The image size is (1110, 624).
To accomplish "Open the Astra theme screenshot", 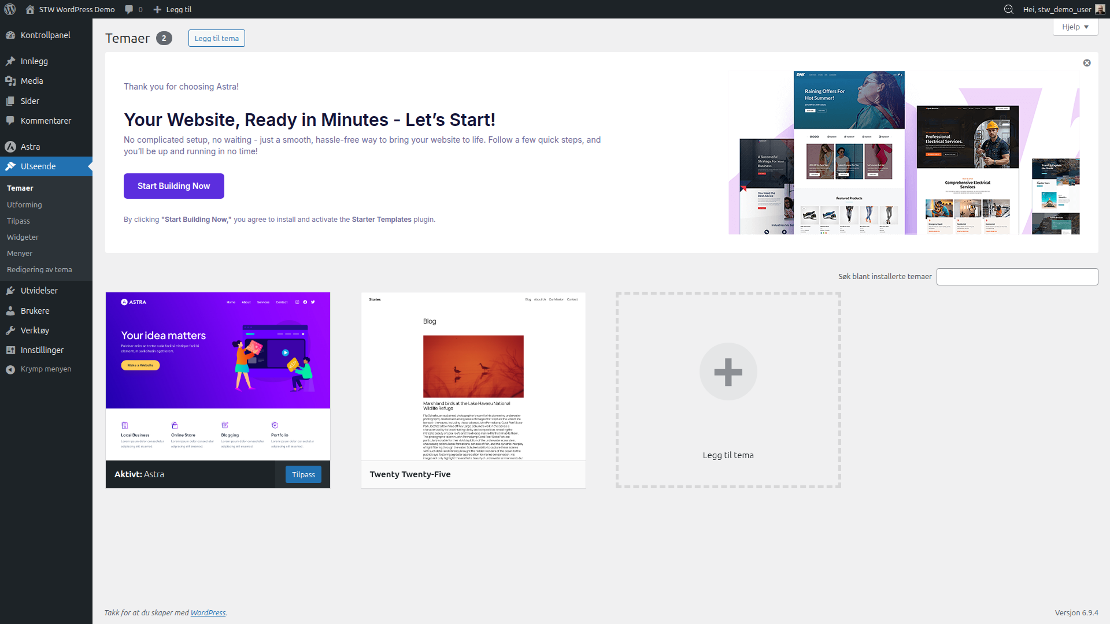I will tap(218, 376).
